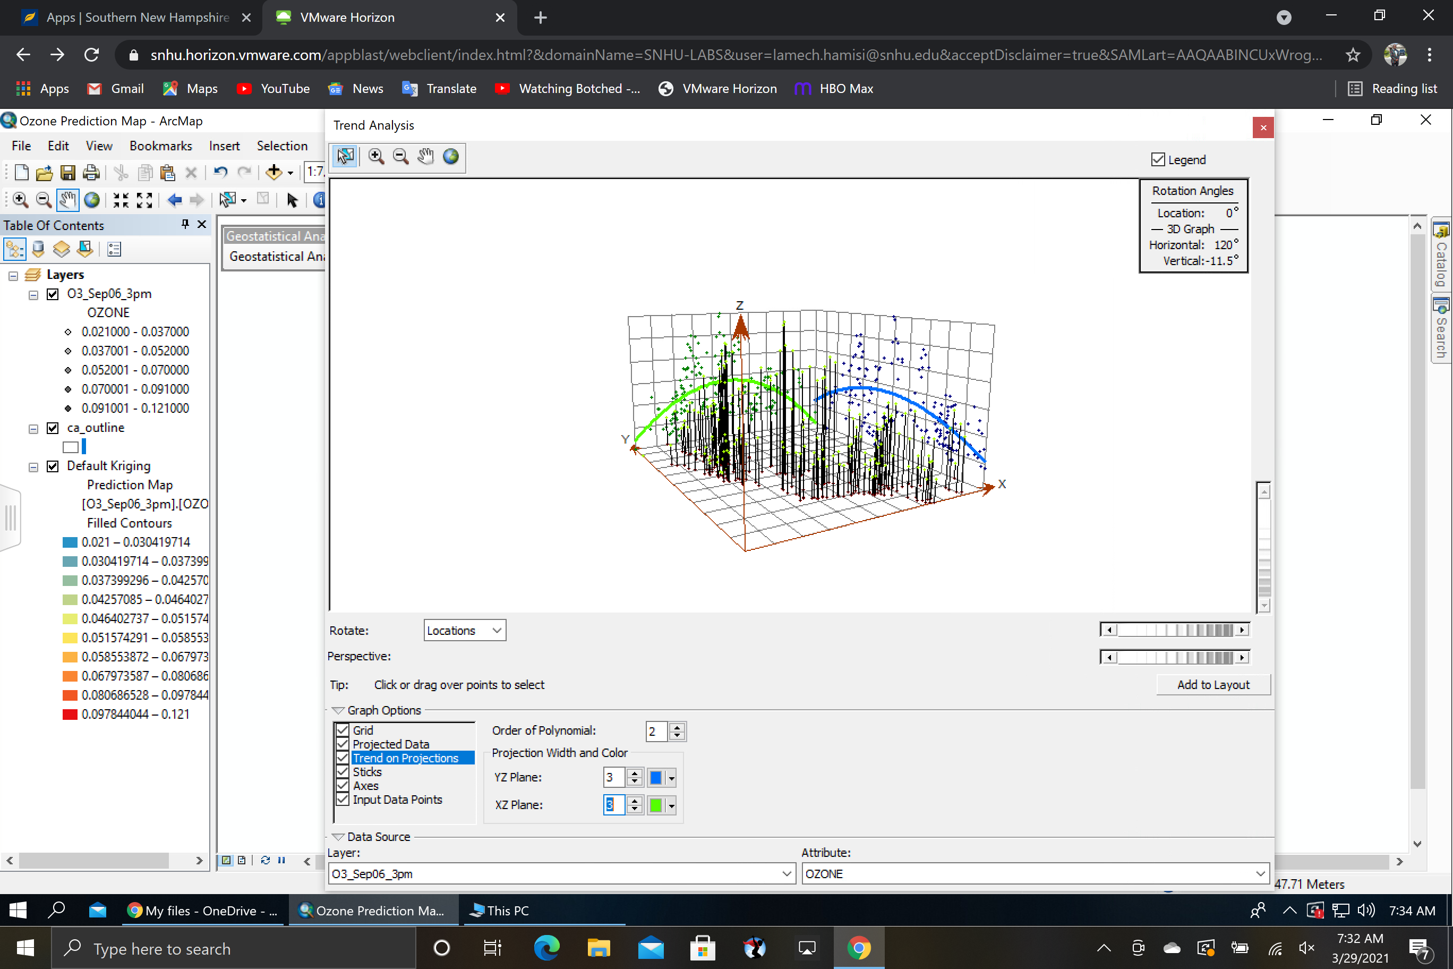The width and height of the screenshot is (1453, 969).
Task: Open the View menu
Action: [99, 146]
